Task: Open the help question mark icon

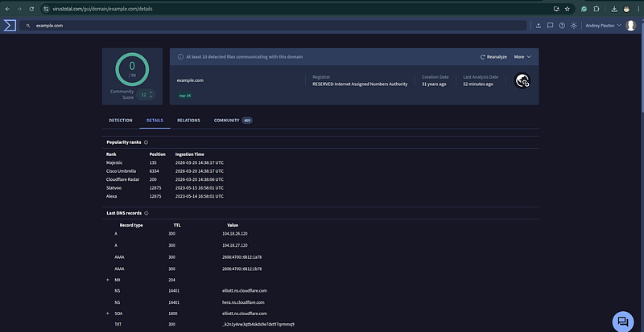Action: tap(562, 26)
